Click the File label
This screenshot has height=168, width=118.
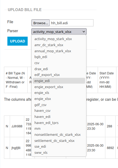pos(10,22)
